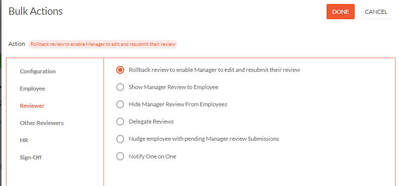Switch to the Employee section

click(33, 89)
